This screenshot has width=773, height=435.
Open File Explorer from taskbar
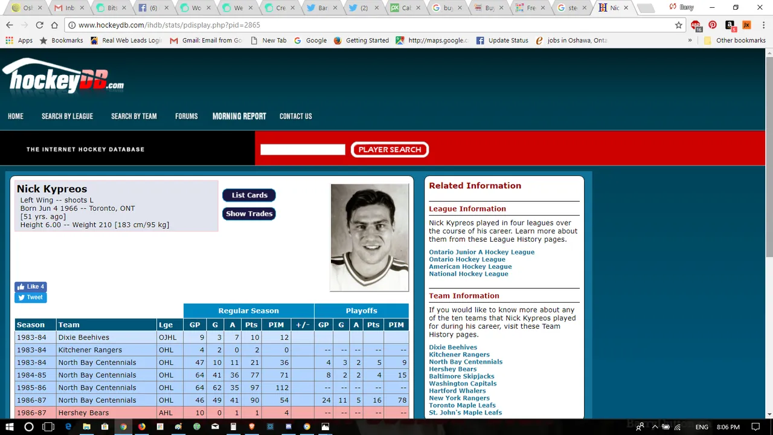click(x=86, y=427)
